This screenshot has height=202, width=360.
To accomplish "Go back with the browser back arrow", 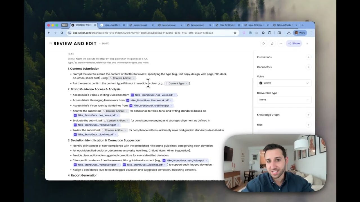I will [x=49, y=33].
